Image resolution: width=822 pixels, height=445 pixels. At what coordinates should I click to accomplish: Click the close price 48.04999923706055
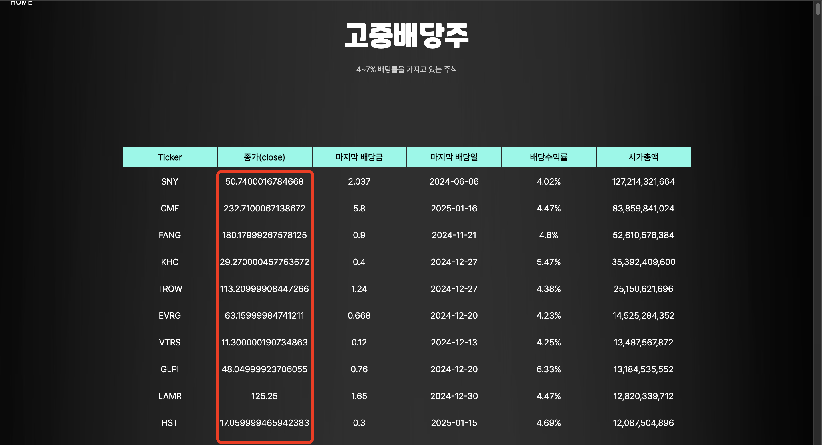(265, 369)
